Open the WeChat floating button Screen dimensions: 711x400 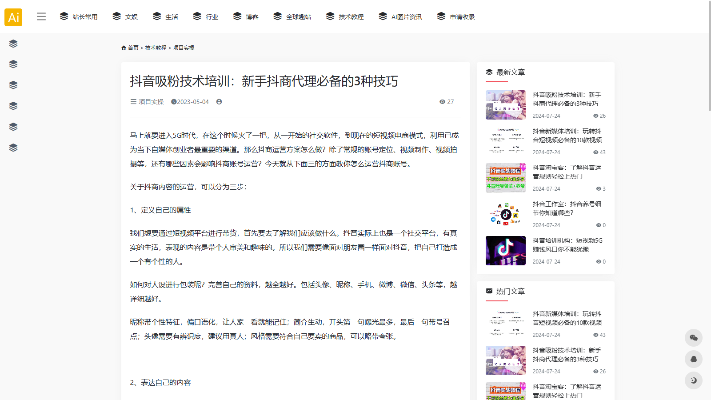tap(693, 338)
